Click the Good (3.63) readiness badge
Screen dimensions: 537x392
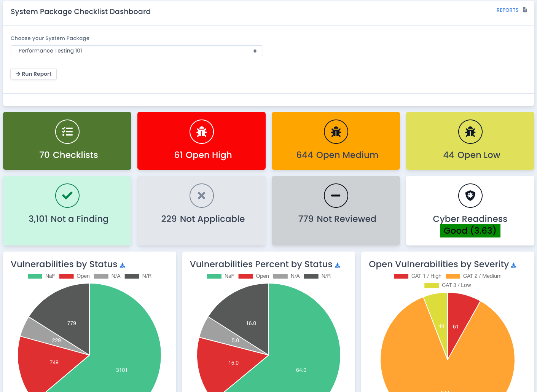[470, 231]
